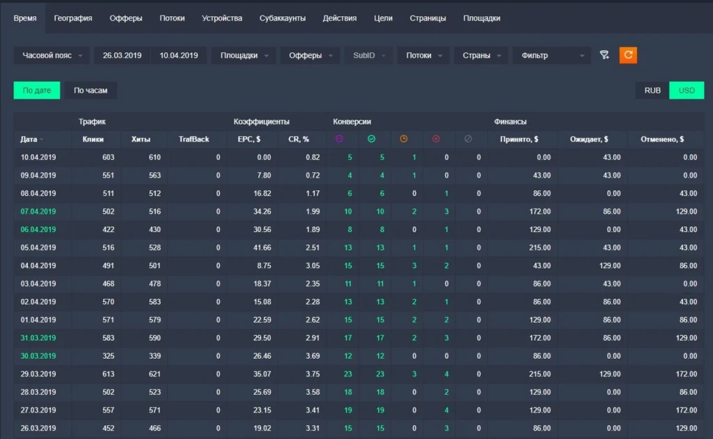
Task: Open the Страницы tab
Action: [428, 18]
